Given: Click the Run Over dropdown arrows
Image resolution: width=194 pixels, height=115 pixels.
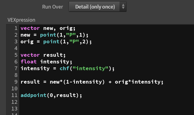Looking at the screenshot, I should [123, 6].
